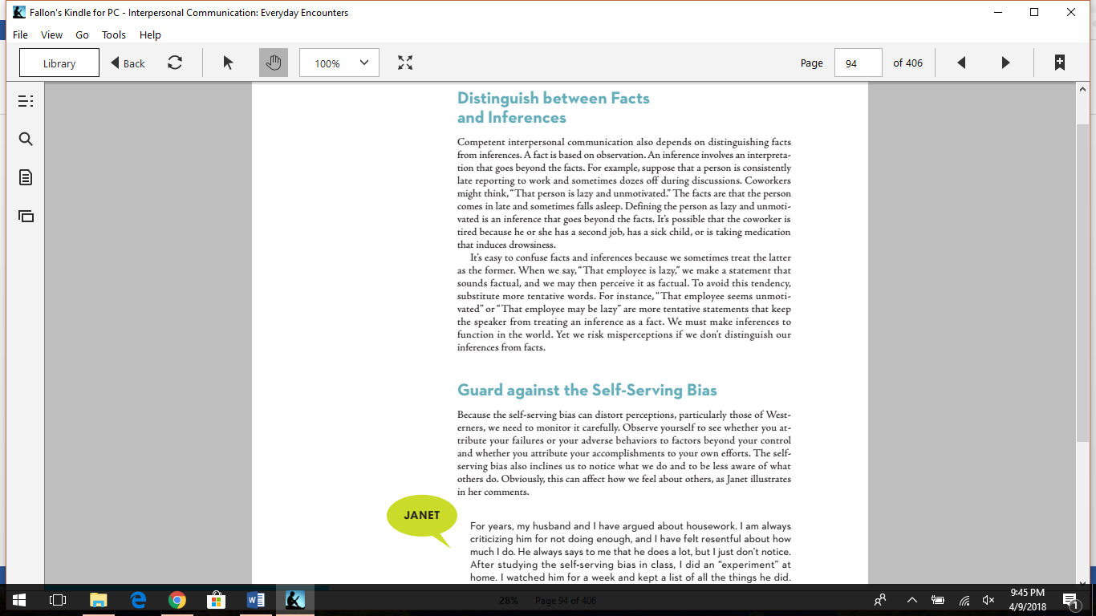Open the Notebook sidebar icon
Viewport: 1096px width, 616px height.
pyautogui.click(x=26, y=178)
